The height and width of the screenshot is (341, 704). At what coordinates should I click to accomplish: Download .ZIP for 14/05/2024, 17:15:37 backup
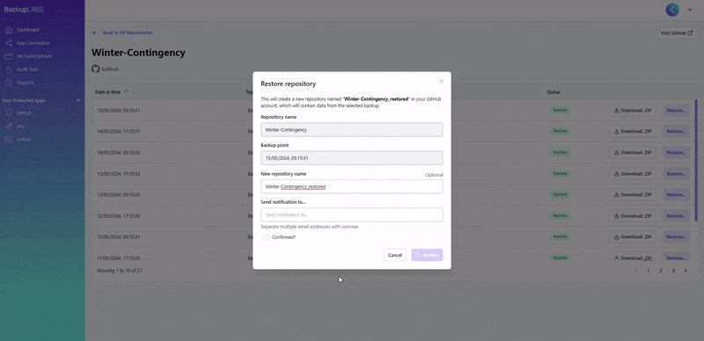[632, 132]
